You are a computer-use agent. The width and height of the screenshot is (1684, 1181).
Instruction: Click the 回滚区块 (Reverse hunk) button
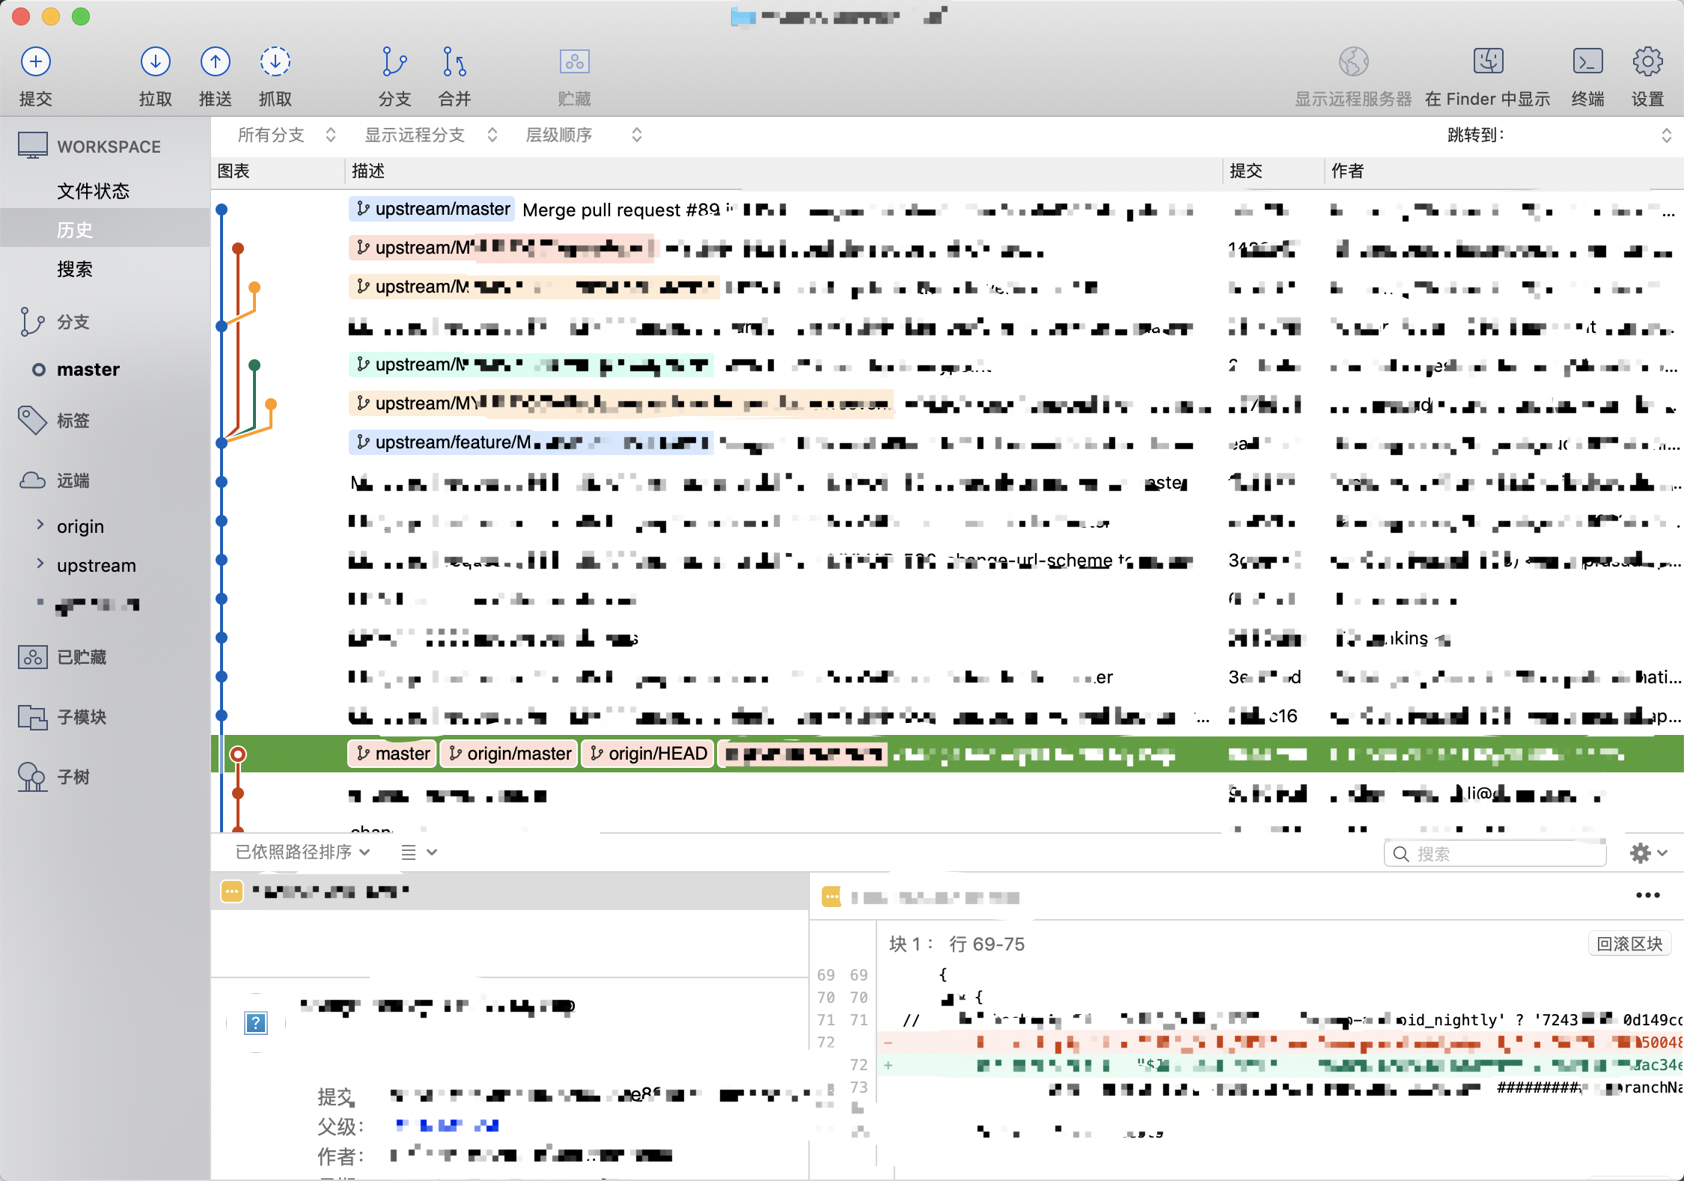point(1629,944)
